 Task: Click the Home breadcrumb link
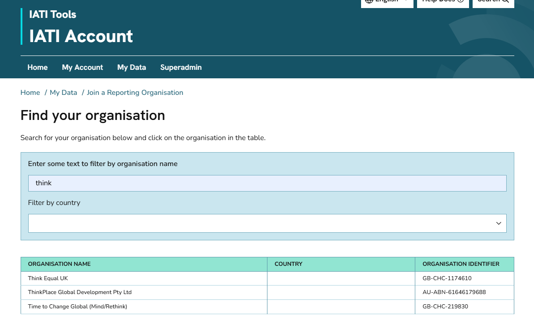[30, 93]
